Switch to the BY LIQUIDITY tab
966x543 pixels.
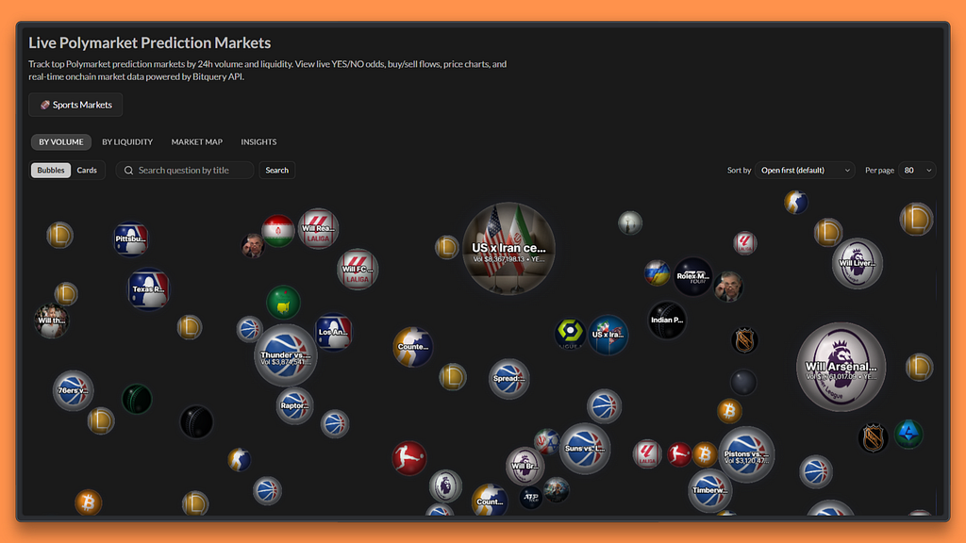pos(127,141)
